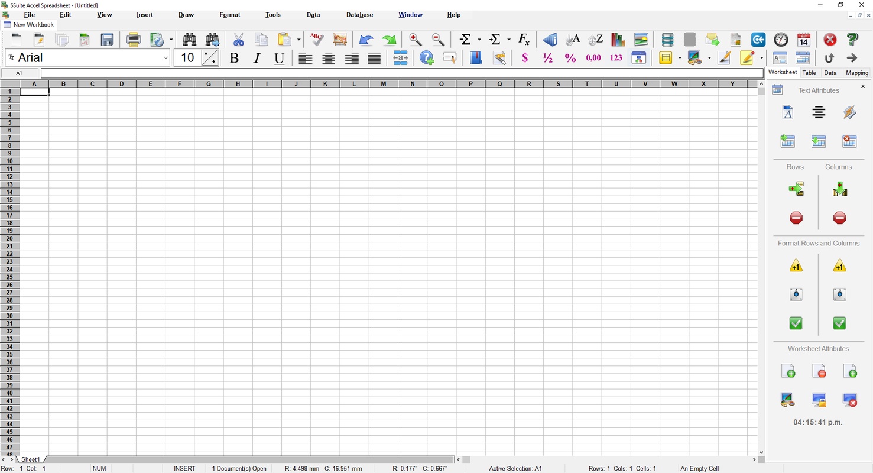Click the red remove row icon in sidebar
The image size is (873, 473).
click(796, 218)
